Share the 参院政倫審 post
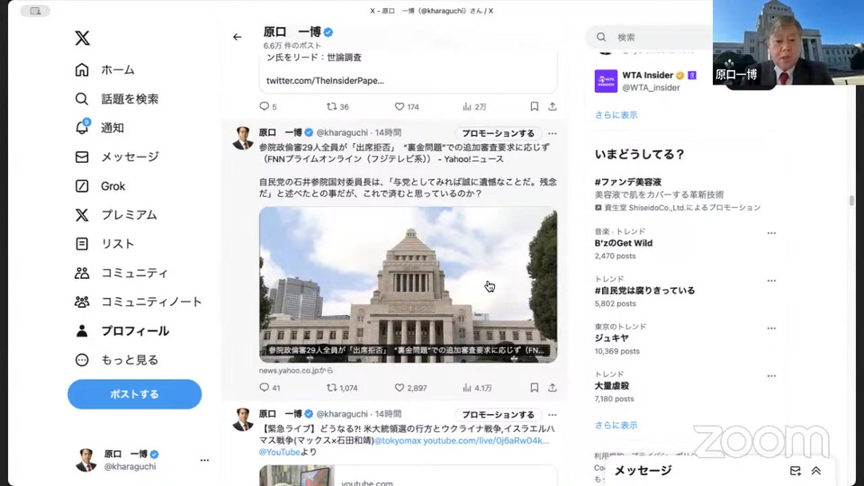 click(552, 388)
